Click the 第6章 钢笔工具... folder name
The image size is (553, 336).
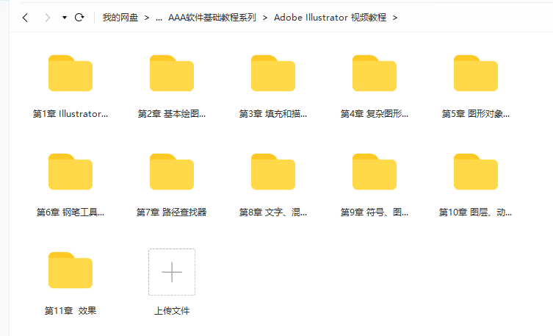tap(71, 212)
